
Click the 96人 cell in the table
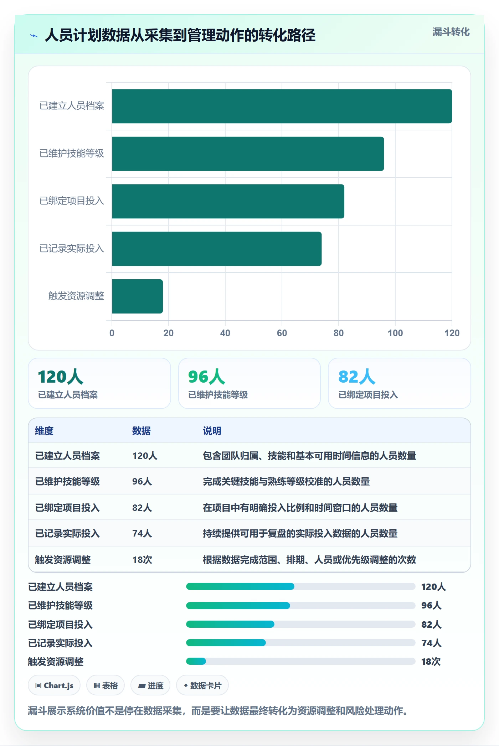click(x=142, y=481)
